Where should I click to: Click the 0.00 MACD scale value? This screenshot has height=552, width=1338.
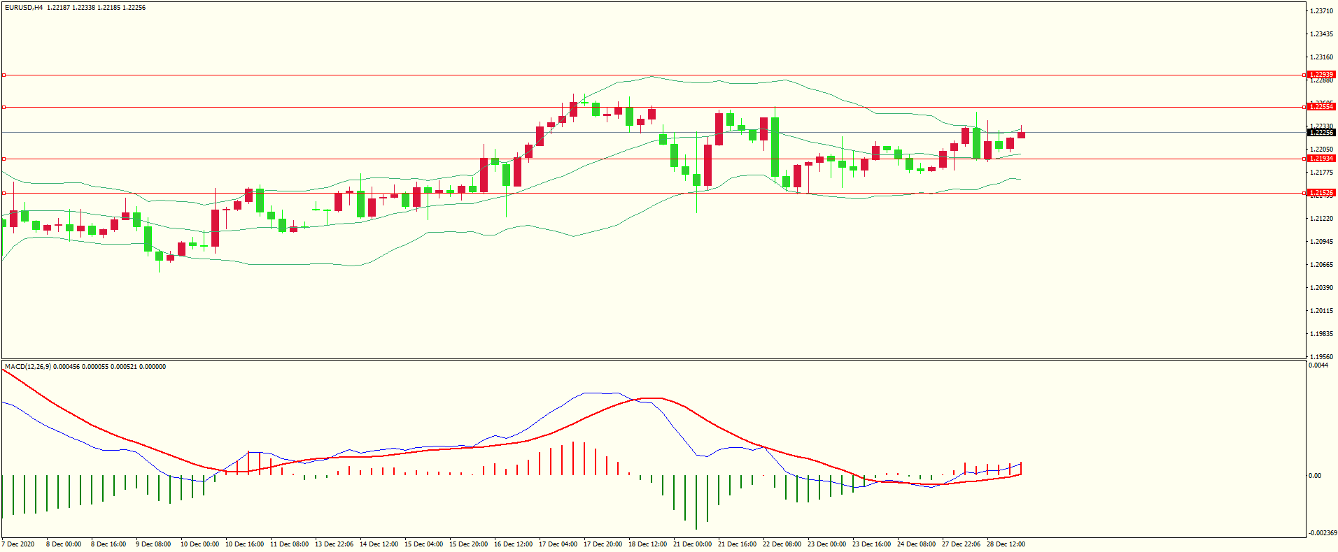click(1315, 476)
